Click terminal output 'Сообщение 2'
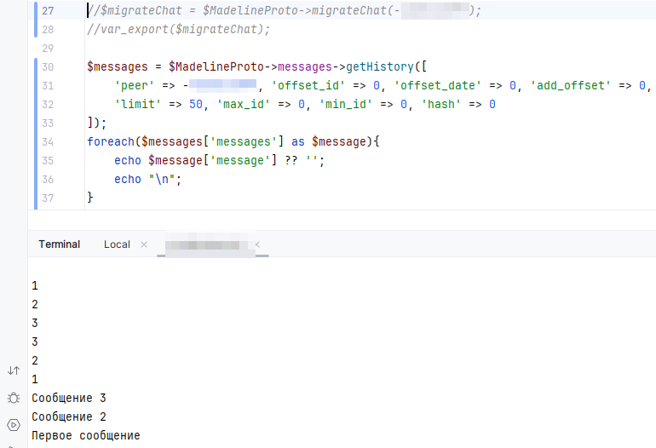This screenshot has width=656, height=448. pos(69,417)
